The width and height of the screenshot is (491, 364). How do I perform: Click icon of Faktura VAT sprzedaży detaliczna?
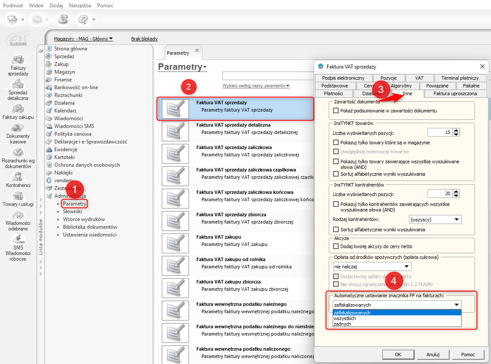pos(175,131)
